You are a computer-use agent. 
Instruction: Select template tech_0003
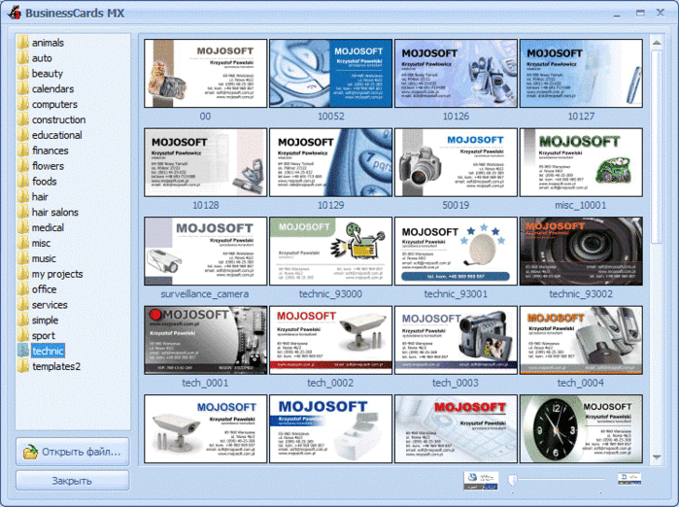[x=456, y=340]
